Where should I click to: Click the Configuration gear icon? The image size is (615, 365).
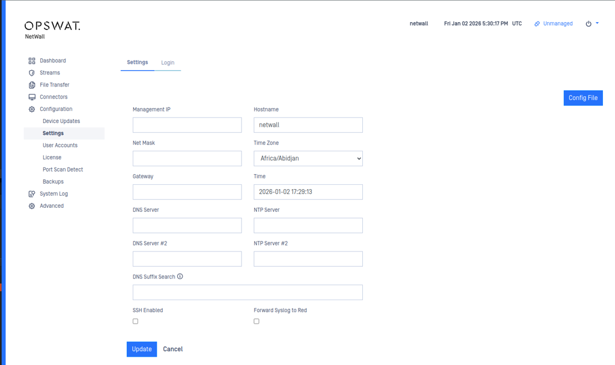32,109
